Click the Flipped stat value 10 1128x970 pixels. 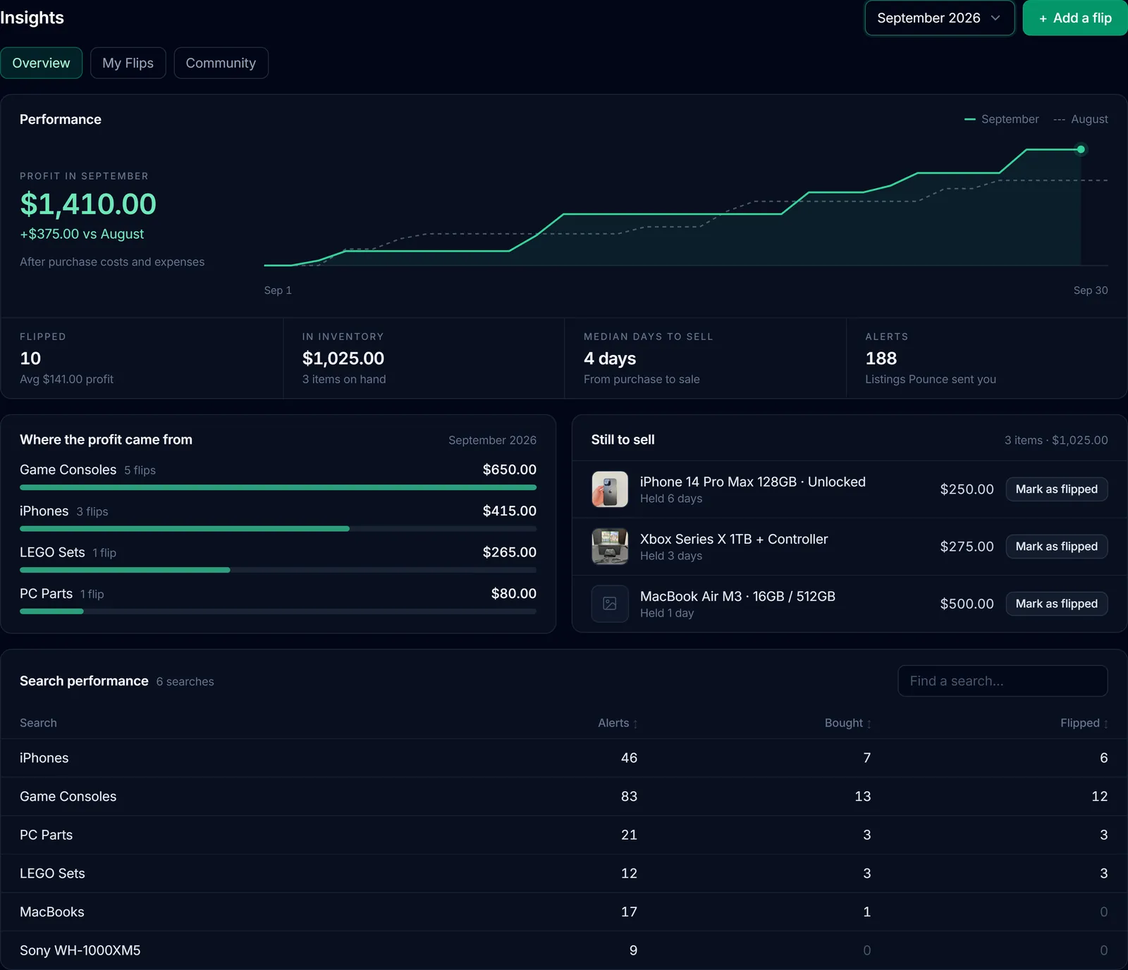pos(30,359)
